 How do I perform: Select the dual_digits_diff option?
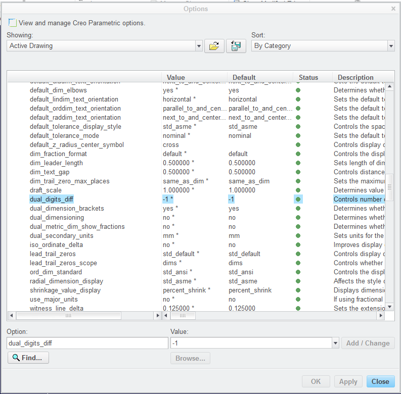click(x=52, y=200)
